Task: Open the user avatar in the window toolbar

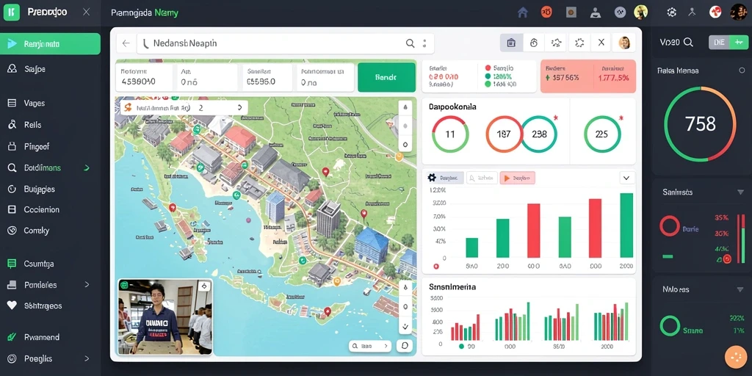Action: (624, 43)
